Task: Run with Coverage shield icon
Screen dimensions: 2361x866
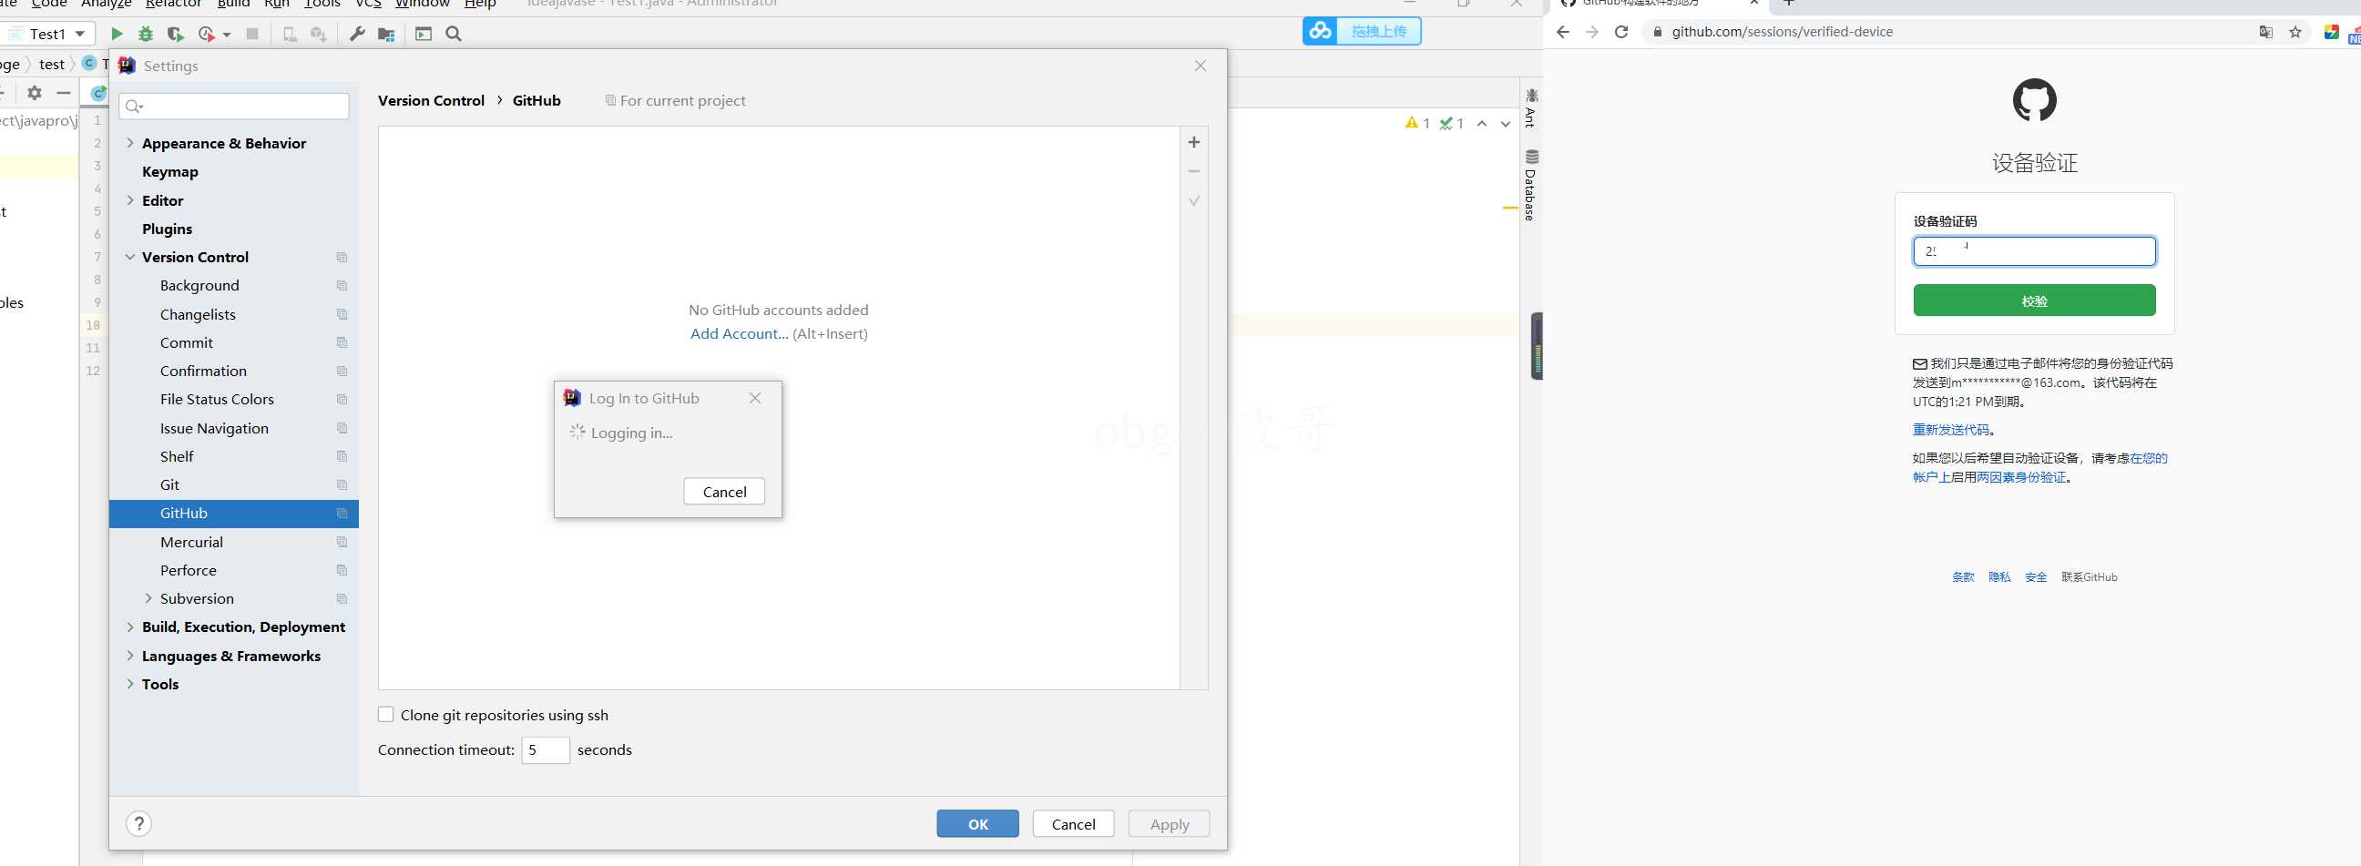Action: click(175, 34)
